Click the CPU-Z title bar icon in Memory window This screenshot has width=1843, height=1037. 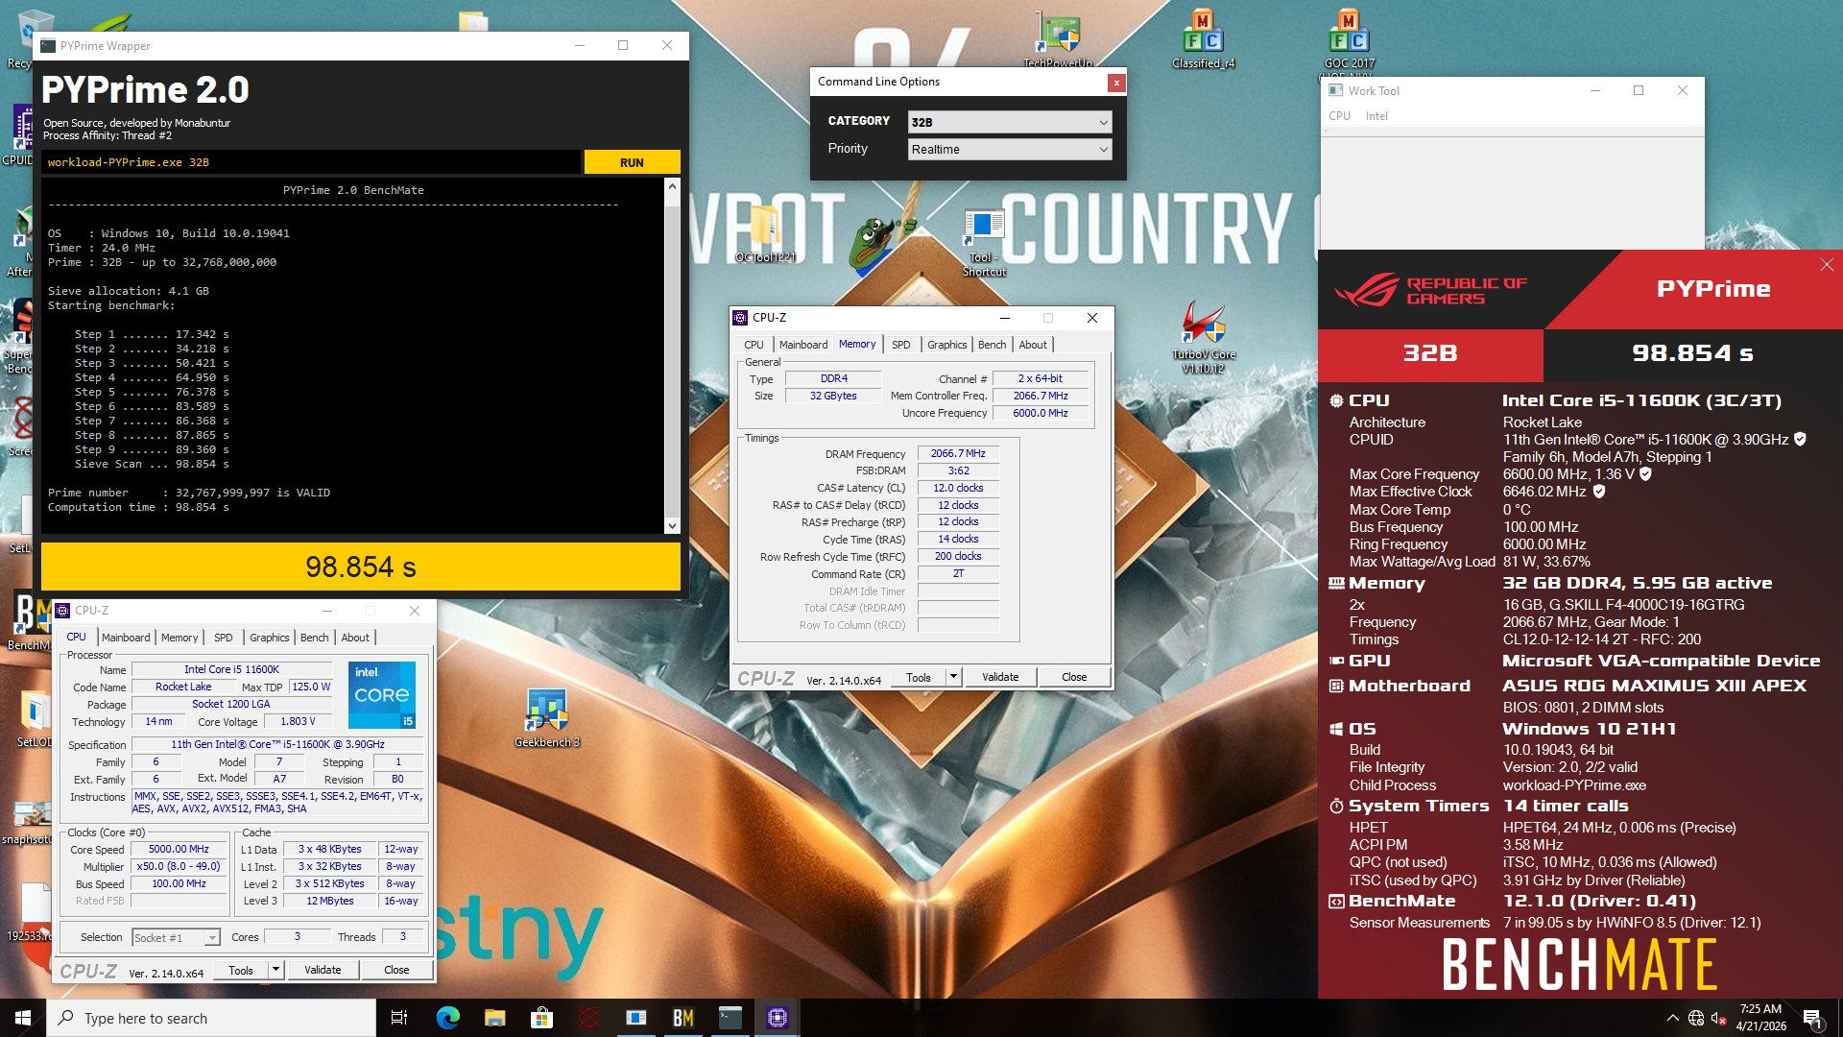(x=740, y=318)
